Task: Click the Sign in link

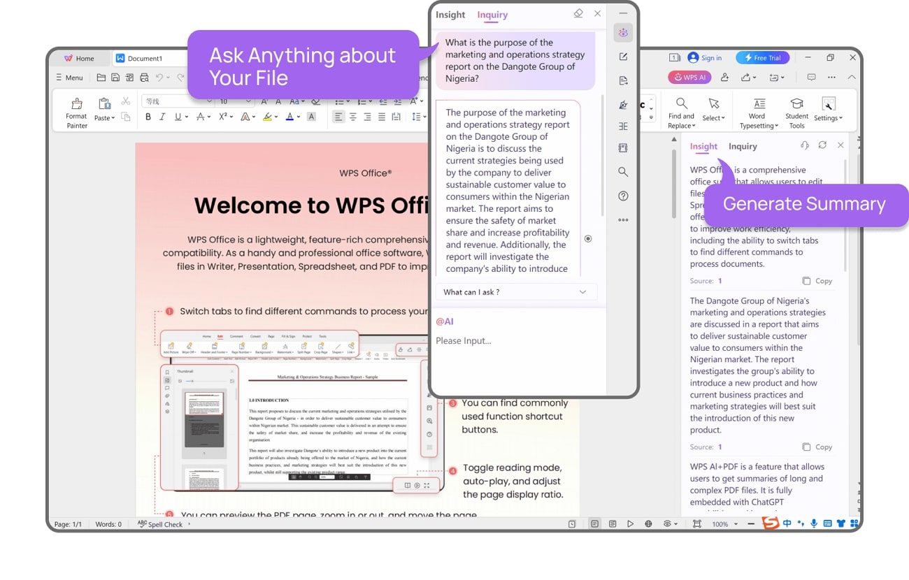Action: point(705,58)
